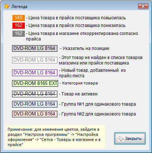Click 'Новый товар, добавленный из прайс-листа' label
The width and height of the screenshot is (152, 153).
[92, 73]
